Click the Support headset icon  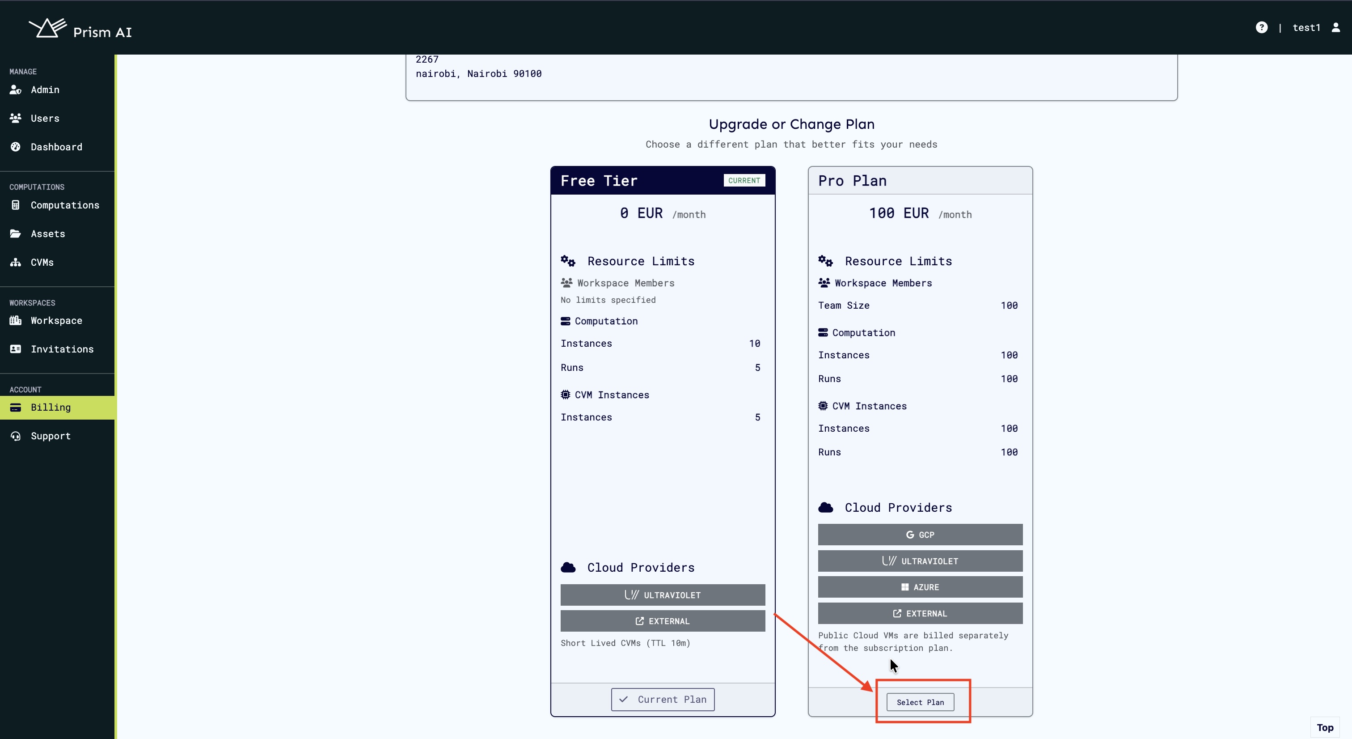click(16, 436)
